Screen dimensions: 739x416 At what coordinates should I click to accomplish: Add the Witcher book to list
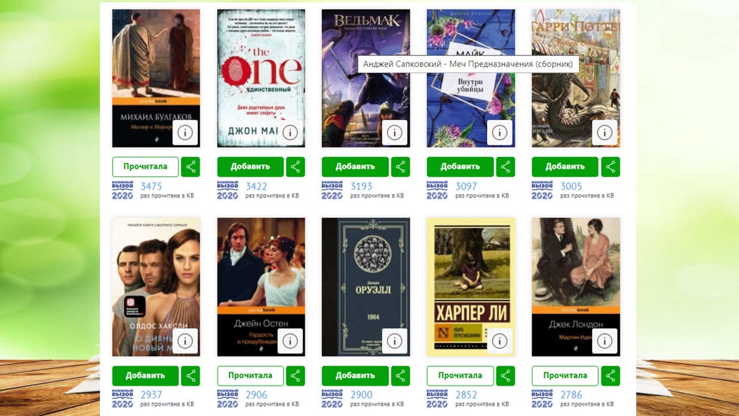pyautogui.click(x=355, y=166)
